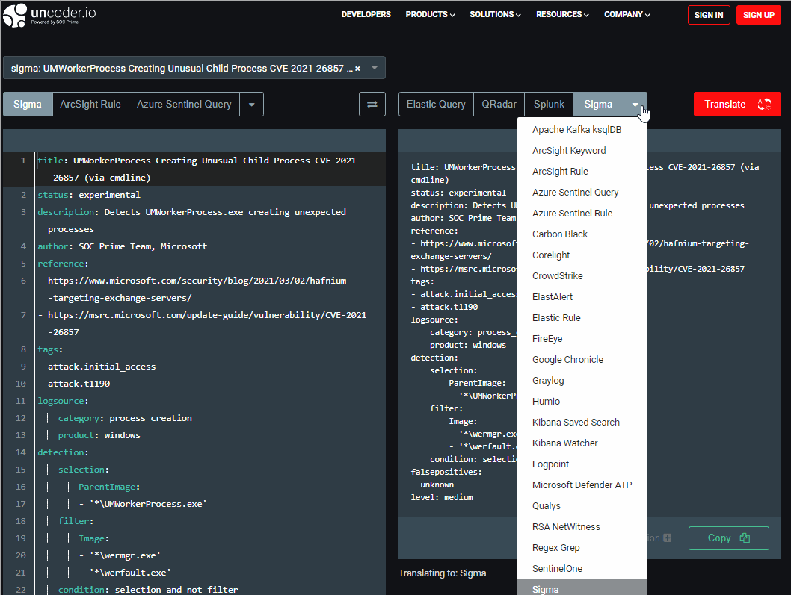Choose Microsoft Defender ATP option
The width and height of the screenshot is (791, 595).
click(582, 485)
